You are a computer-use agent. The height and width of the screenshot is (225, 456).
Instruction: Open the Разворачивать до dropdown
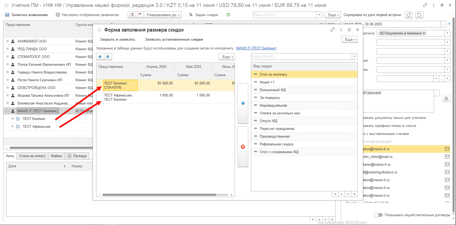coord(163,15)
